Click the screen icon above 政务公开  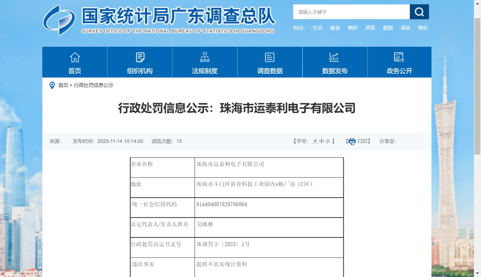pyautogui.click(x=399, y=57)
